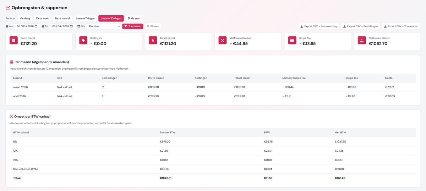Clear filters with the Wissen button
Viewport: 426px width, 191px height.
click(x=153, y=26)
